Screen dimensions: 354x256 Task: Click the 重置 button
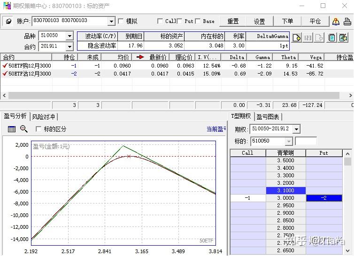(x=233, y=22)
